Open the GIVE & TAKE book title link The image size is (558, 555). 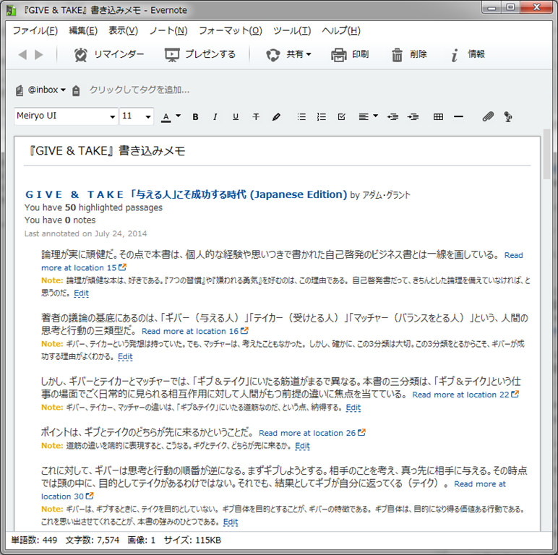pos(186,194)
